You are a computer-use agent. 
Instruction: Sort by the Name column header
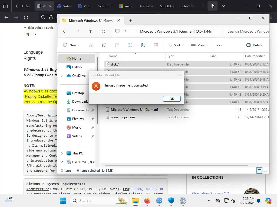[x=113, y=56]
